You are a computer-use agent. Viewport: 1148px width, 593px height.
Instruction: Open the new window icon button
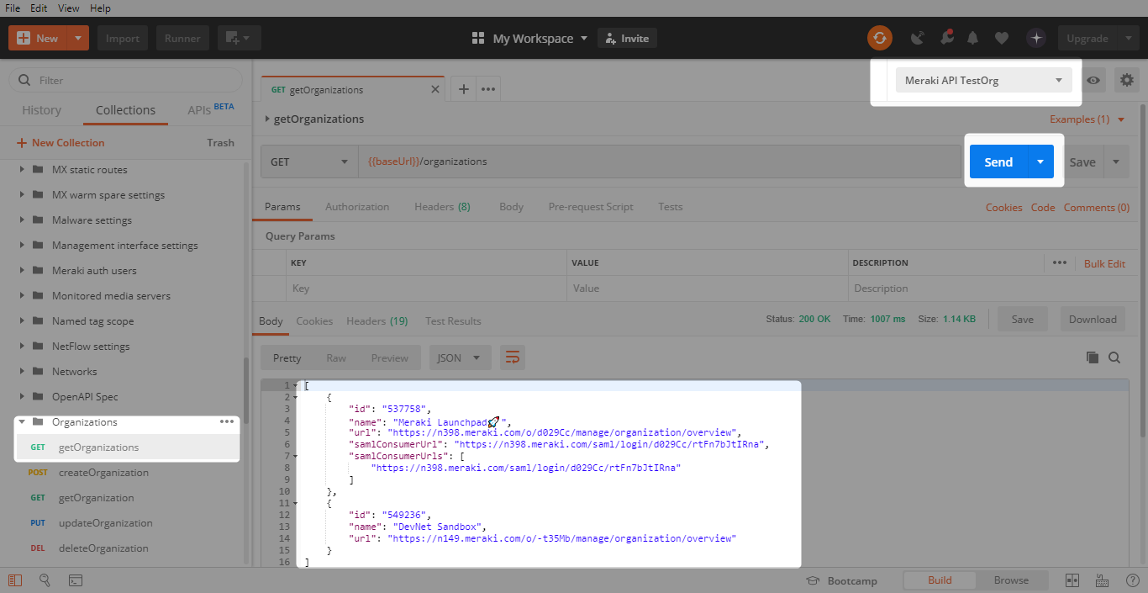click(x=240, y=38)
